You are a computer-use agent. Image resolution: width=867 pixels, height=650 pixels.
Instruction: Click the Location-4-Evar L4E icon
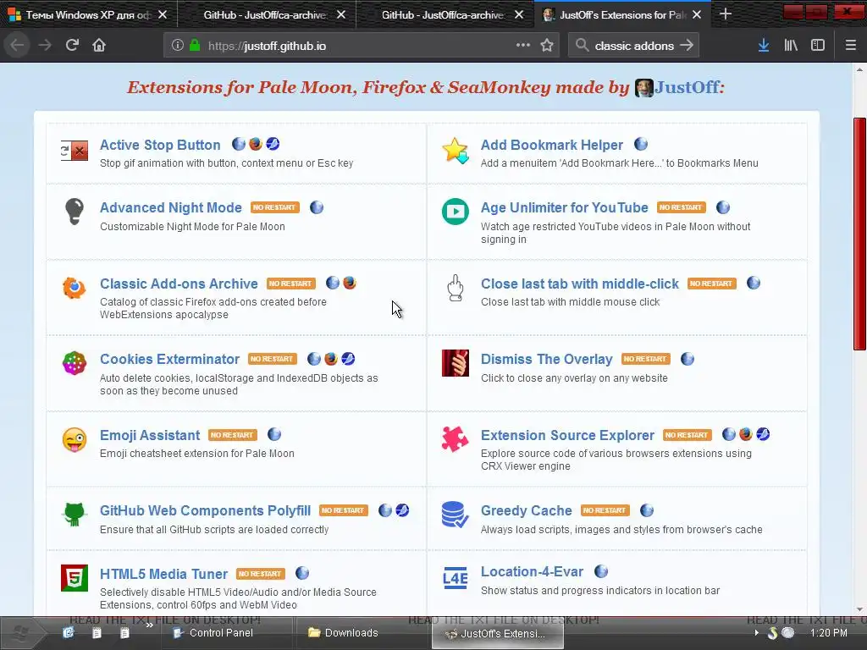pyautogui.click(x=455, y=577)
